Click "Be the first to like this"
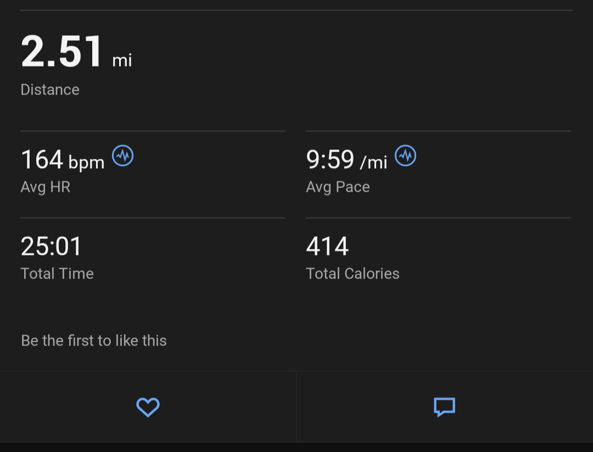 [94, 341]
